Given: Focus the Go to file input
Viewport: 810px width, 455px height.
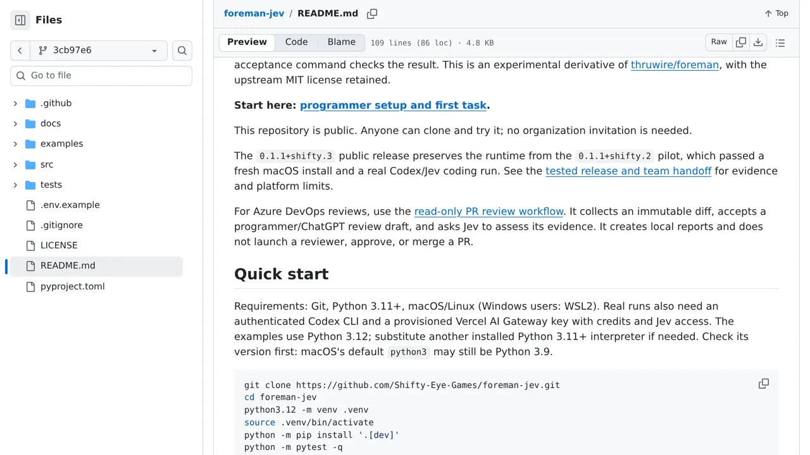Looking at the screenshot, I should tap(101, 75).
